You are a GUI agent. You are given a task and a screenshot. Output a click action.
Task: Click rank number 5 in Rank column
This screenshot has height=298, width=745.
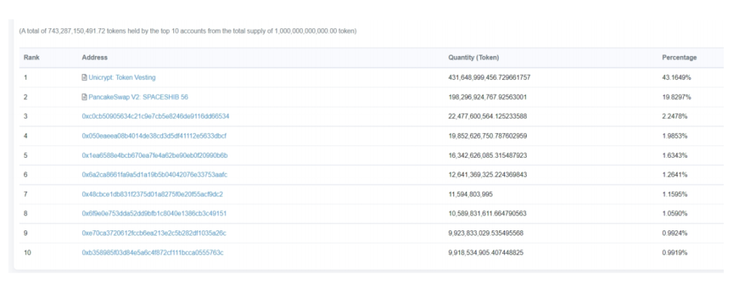(25, 155)
